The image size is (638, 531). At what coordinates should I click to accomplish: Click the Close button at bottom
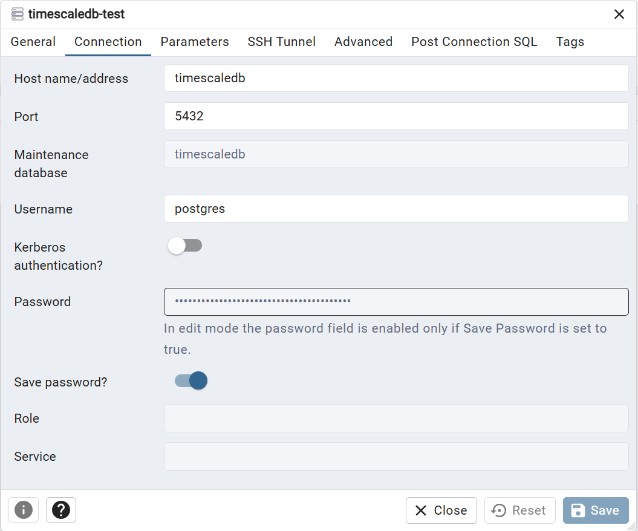[441, 510]
